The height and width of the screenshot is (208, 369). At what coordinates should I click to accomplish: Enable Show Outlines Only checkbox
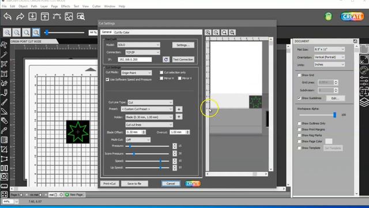(x=299, y=123)
